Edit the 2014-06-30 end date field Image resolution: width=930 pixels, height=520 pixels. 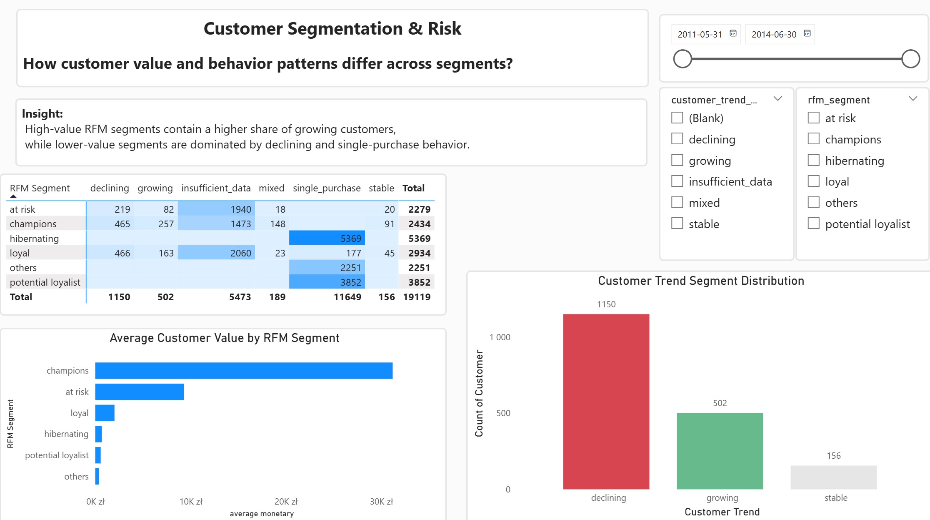(774, 34)
